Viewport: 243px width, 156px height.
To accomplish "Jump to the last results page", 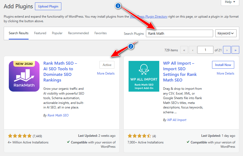I will pyautogui.click(x=236, y=50).
